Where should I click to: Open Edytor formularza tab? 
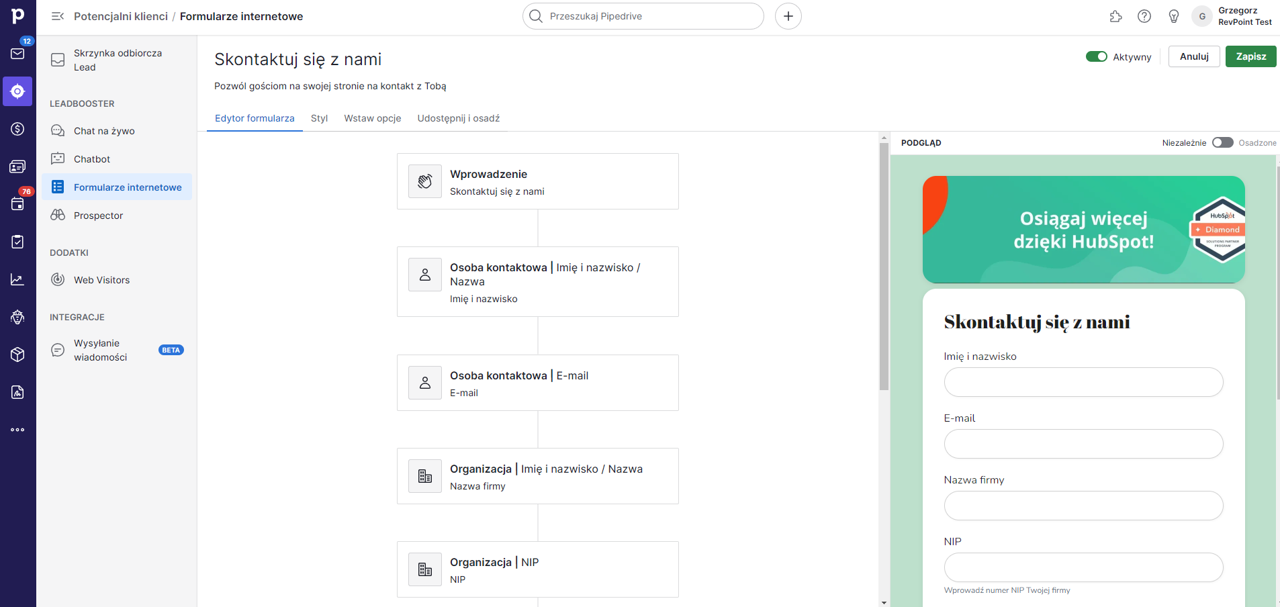255,118
